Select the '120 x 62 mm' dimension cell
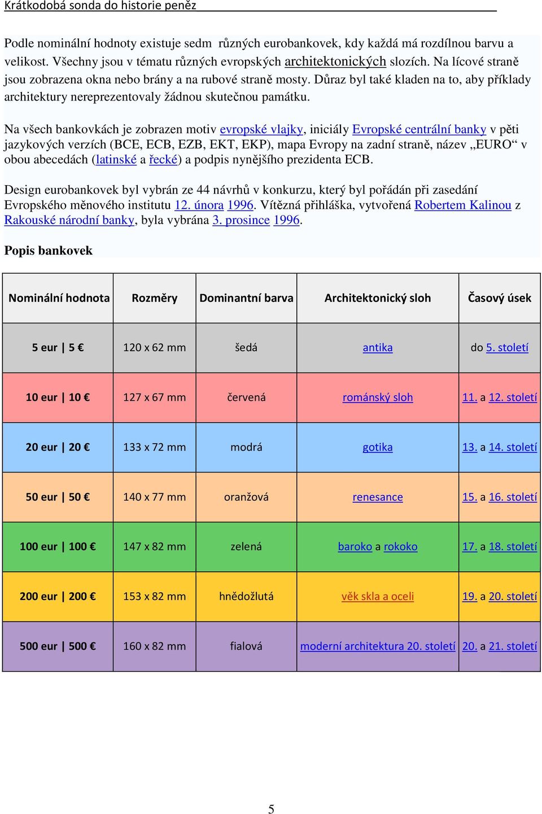Viewport: 542px width, 814px height. click(x=155, y=348)
